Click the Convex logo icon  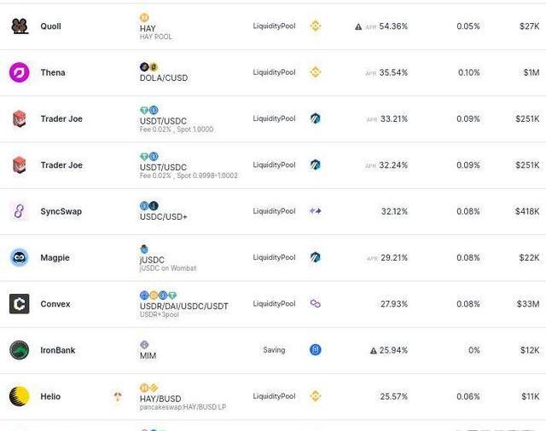point(19,304)
